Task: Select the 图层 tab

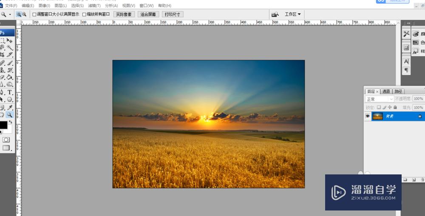Action: click(x=372, y=92)
